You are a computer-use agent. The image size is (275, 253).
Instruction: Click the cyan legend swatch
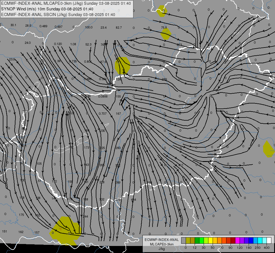pyautogui.click(x=260, y=240)
